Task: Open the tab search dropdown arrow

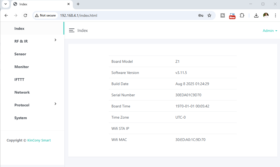Action: (x=5, y=4)
